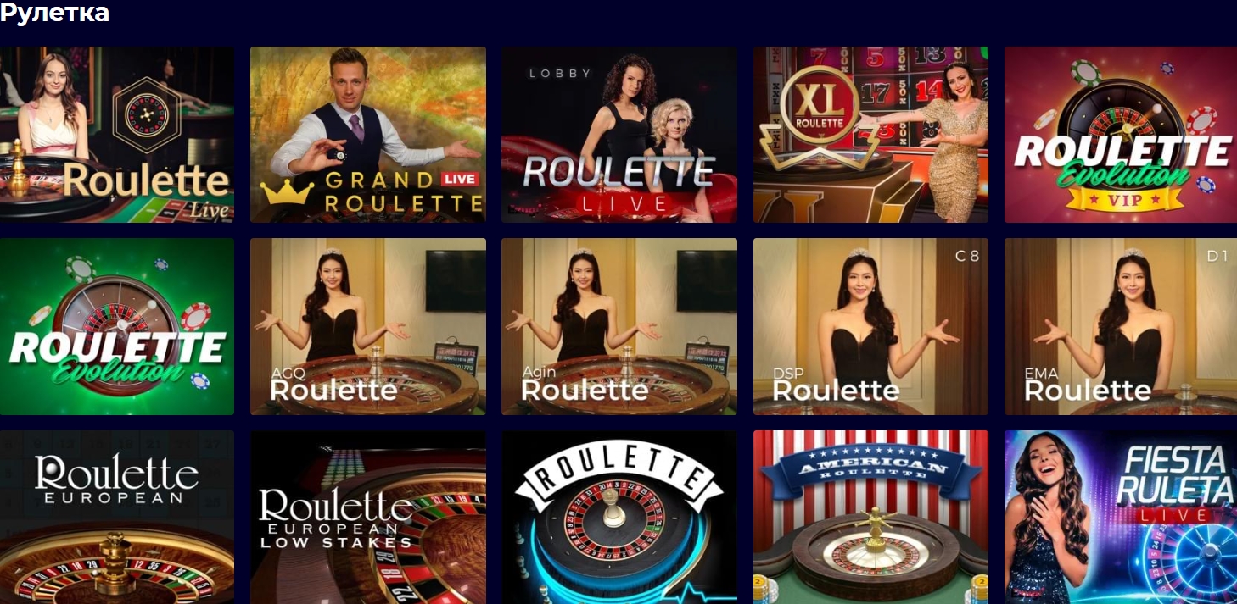Image resolution: width=1237 pixels, height=604 pixels.
Task: Click the red LIVE badge on Grand Roulette
Action: (x=460, y=179)
